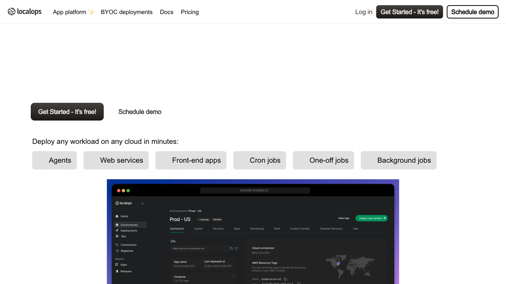The width and height of the screenshot is (506, 284).
Task: Click the '20 Dec 2023 19:00 PST' deploy time
Action: click(x=218, y=266)
